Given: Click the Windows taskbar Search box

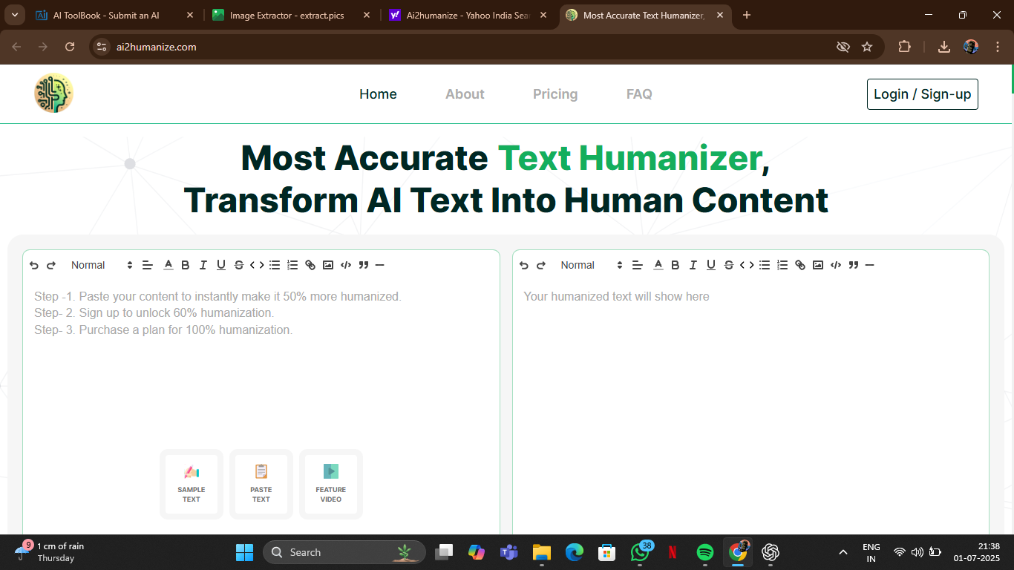Looking at the screenshot, I should pos(344,552).
